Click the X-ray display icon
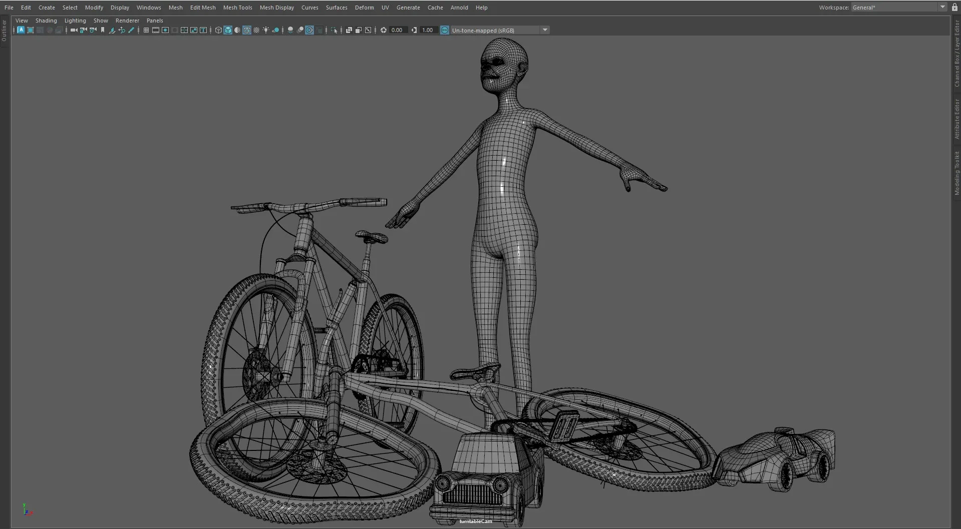This screenshot has width=961, height=529. (349, 30)
